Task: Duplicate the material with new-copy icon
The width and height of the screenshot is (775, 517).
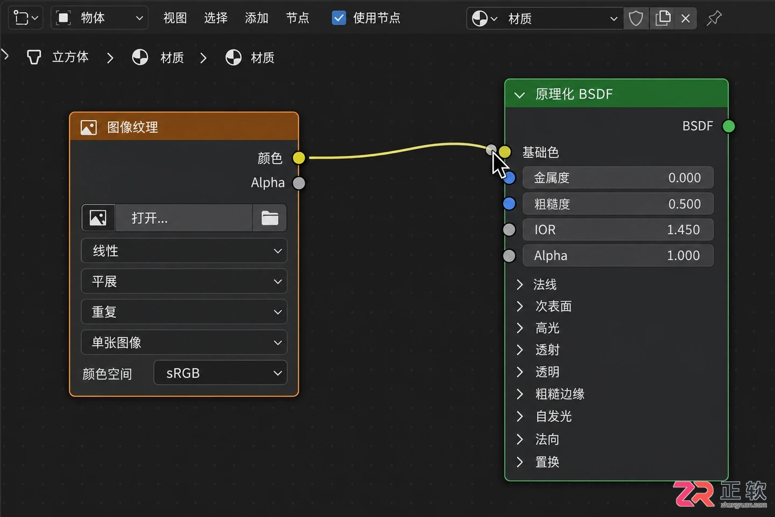Action: point(663,18)
